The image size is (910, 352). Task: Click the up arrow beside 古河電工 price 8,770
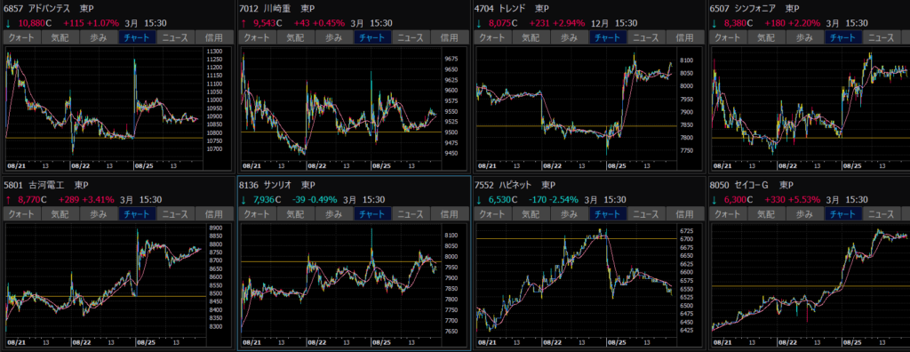tap(9, 200)
